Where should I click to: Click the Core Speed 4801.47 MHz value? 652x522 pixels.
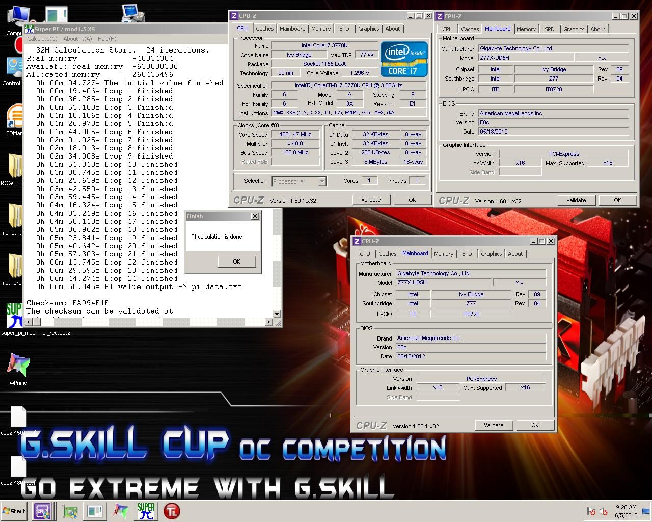(295, 135)
